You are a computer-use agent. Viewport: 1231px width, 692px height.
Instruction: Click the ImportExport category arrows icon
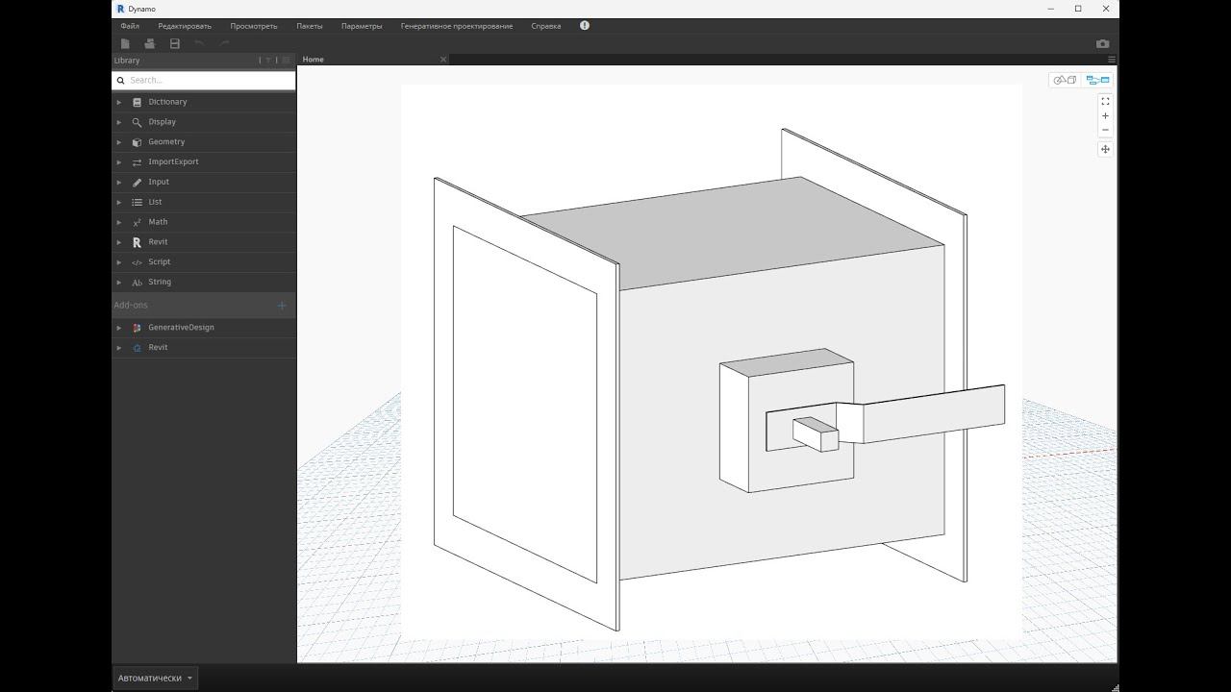tap(137, 162)
